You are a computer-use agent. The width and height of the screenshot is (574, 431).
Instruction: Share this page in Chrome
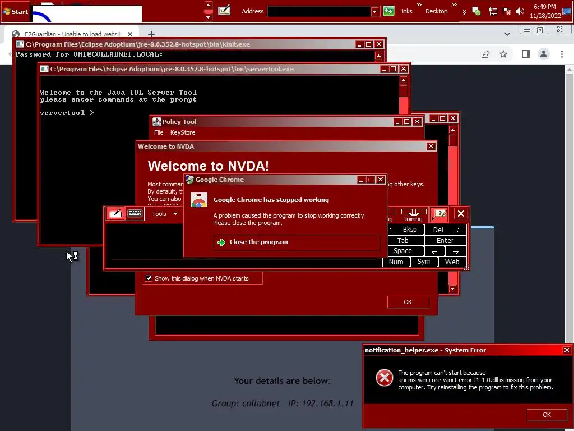(x=485, y=54)
